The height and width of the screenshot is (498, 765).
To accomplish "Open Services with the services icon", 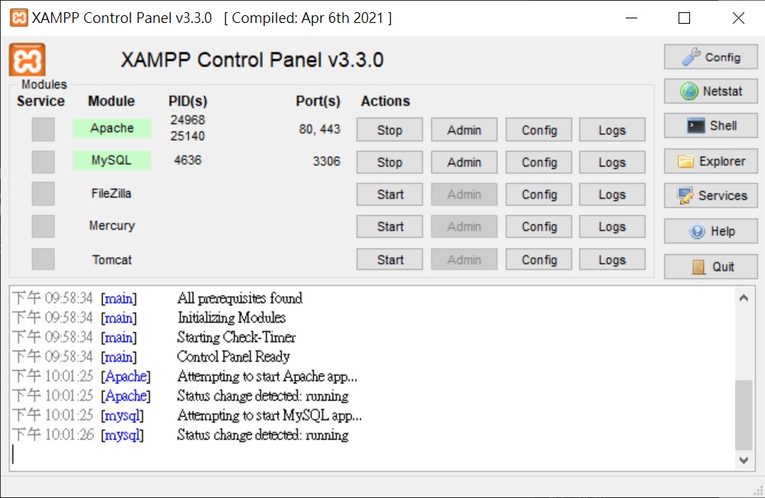I will point(711,196).
